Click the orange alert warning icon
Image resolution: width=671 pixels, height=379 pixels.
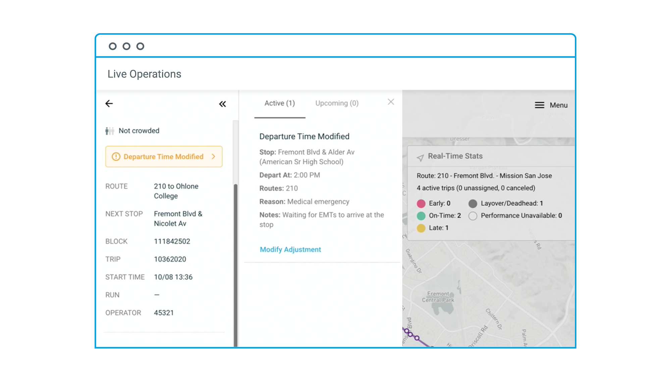(116, 157)
